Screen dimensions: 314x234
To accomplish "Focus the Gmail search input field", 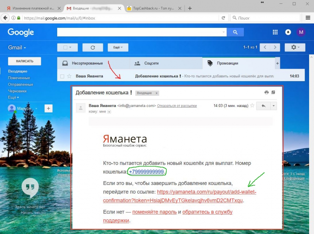I will click(139, 32).
